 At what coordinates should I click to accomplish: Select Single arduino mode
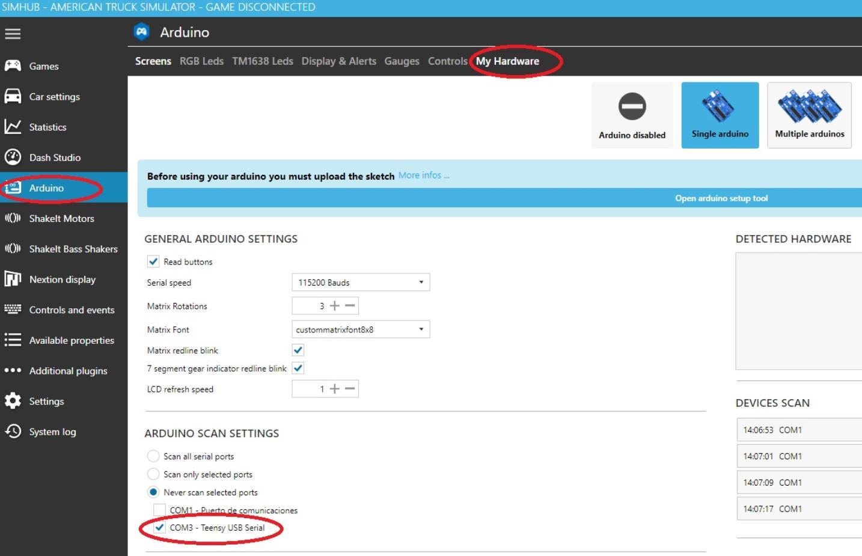pyautogui.click(x=720, y=115)
